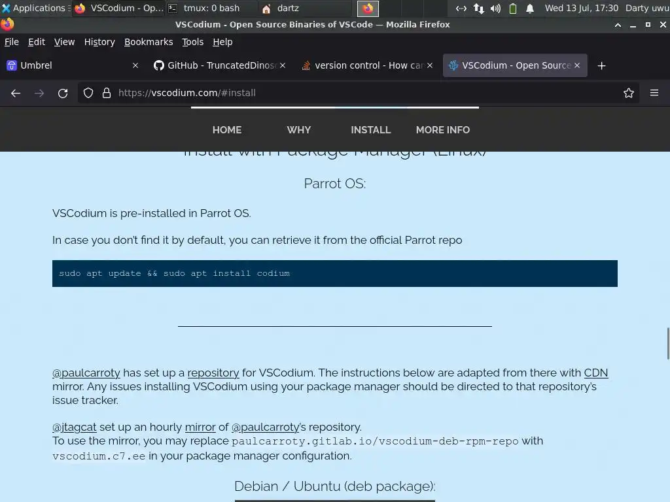Close the version control tab
The image size is (670, 502).
tap(430, 65)
